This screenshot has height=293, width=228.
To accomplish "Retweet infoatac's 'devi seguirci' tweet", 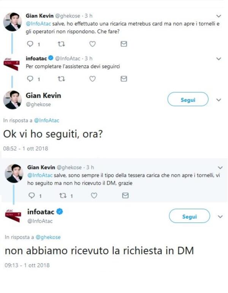I will (x=60, y=79).
